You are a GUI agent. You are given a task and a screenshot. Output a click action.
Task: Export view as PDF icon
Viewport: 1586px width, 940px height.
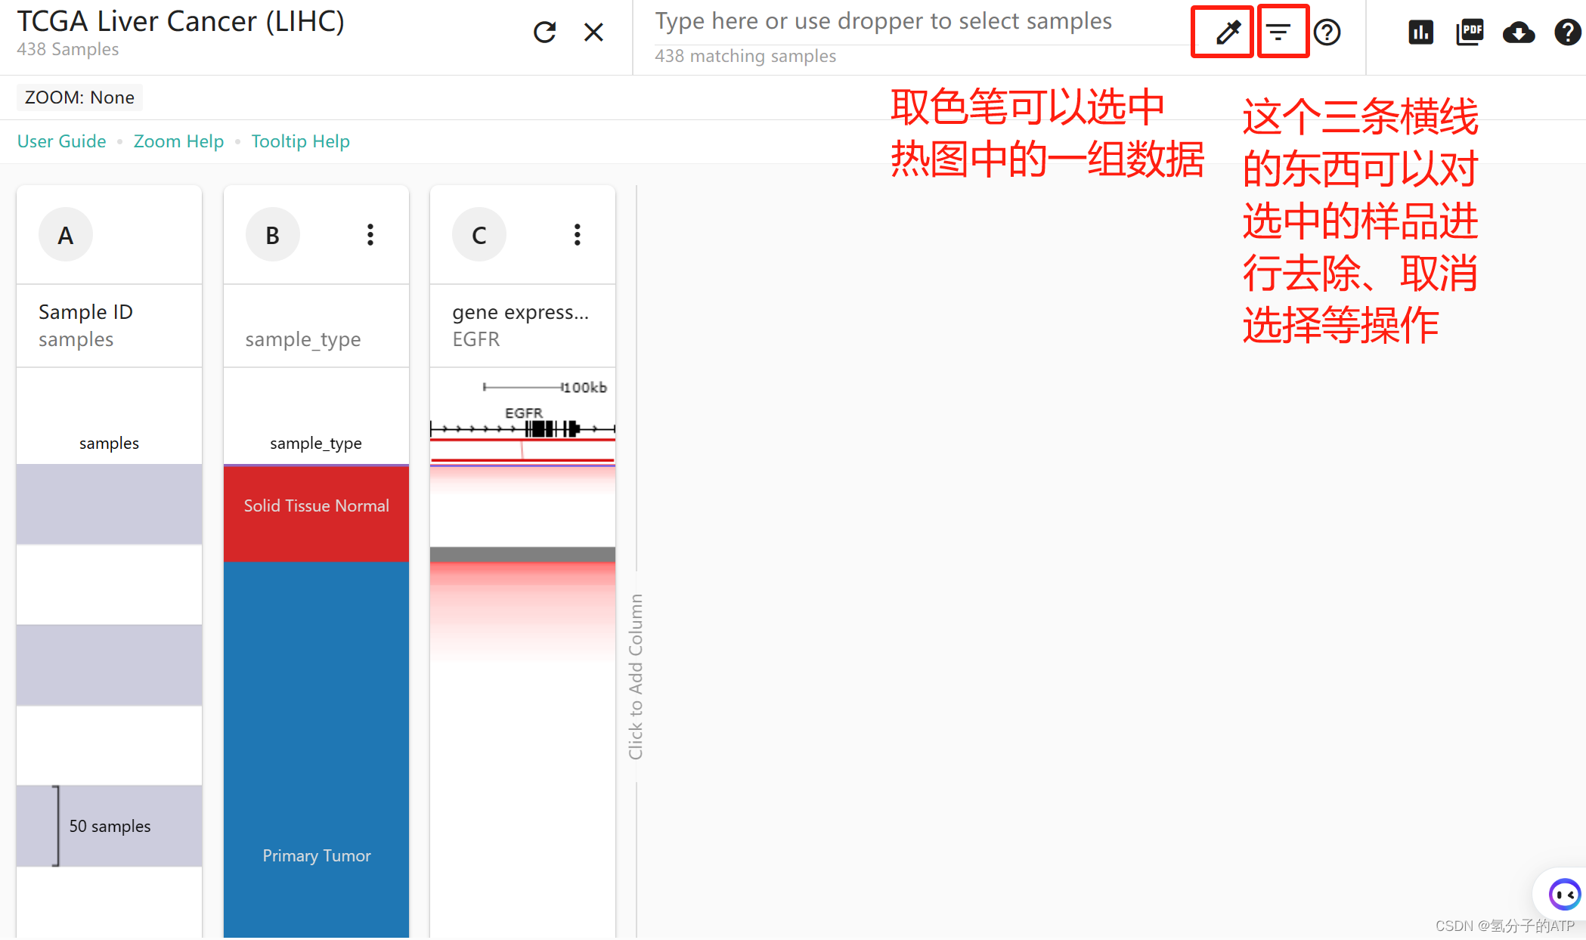(x=1469, y=32)
